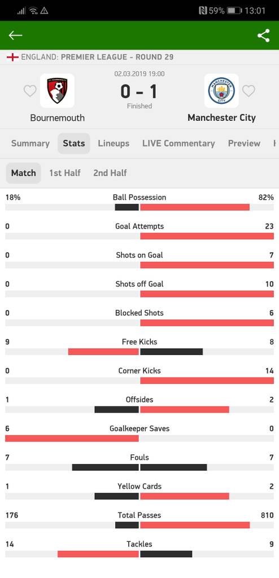The width and height of the screenshot is (279, 578).
Task: Favorite Bournemouth with the heart icon
Action: point(30,91)
